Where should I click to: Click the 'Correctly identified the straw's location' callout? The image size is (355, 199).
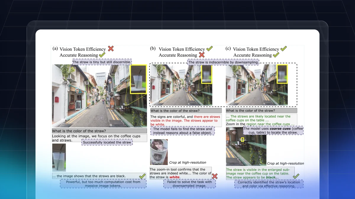(x=269, y=184)
